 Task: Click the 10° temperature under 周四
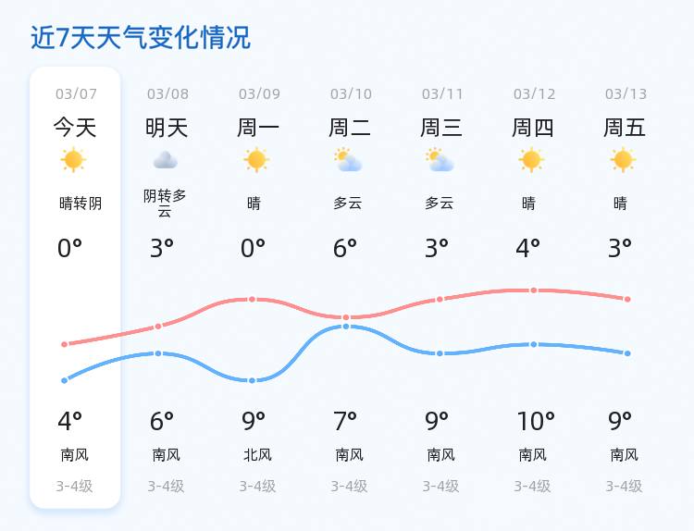(535, 422)
